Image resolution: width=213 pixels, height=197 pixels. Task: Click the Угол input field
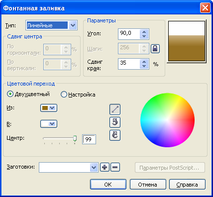point(129,34)
